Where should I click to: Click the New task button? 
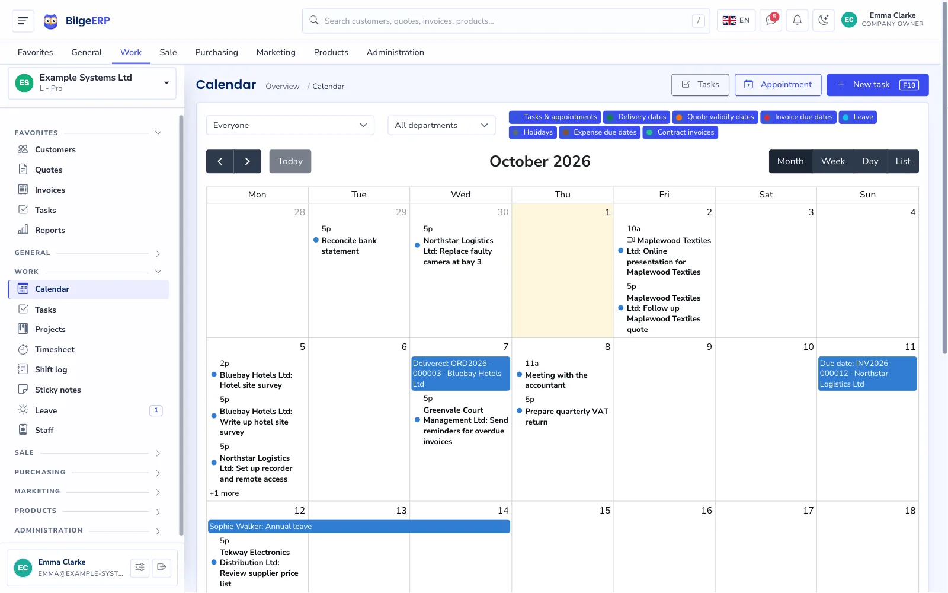click(x=877, y=85)
